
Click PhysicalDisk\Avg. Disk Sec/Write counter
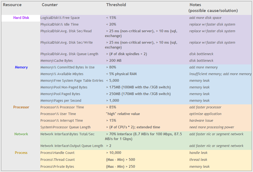[x=67, y=42]
